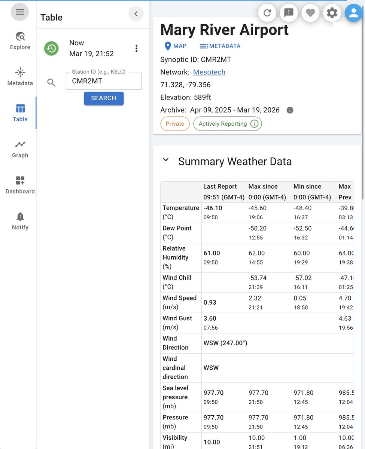Click the -45.60 max temperature value
Viewport: 365px width, 449px height.
[x=258, y=208]
